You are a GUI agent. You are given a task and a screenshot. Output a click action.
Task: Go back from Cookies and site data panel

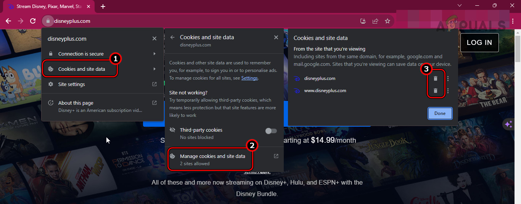click(x=172, y=37)
